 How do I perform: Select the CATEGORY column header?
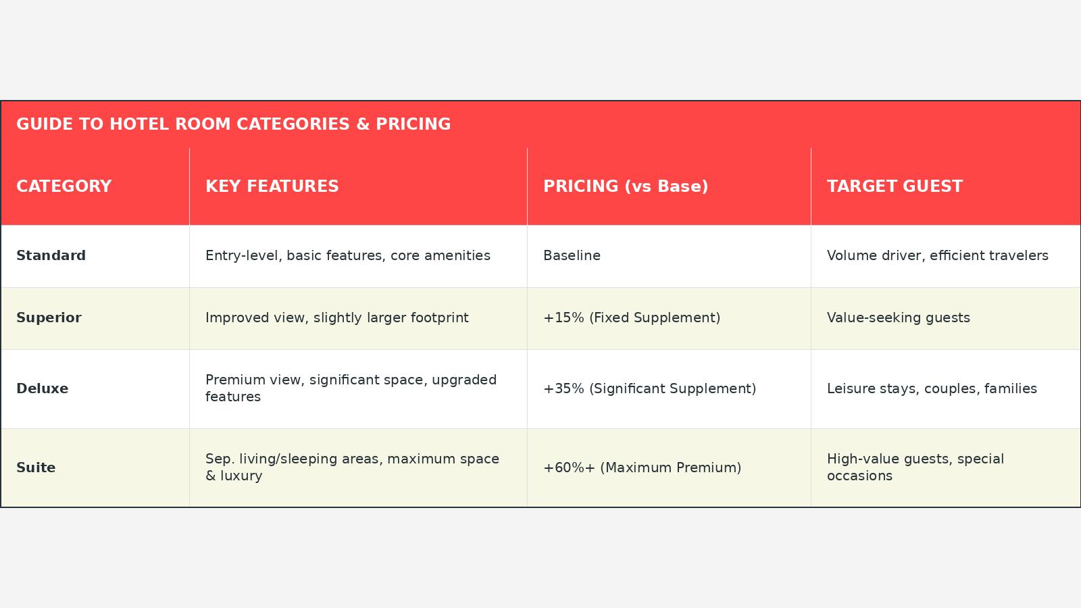[x=95, y=186]
